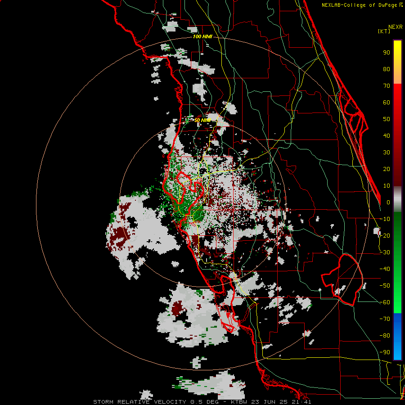Click the 30 value on the velocity scale
The width and height of the screenshot is (405, 405).
pos(387,153)
